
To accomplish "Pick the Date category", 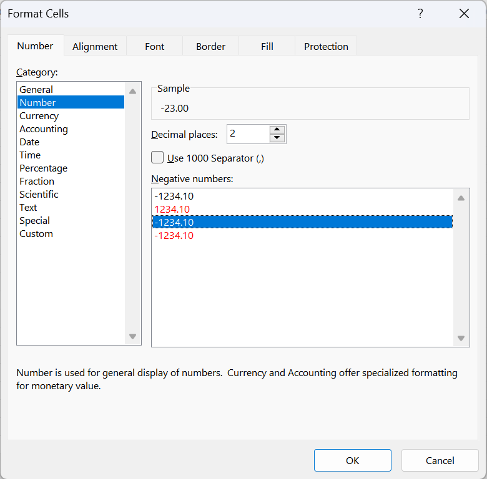I will 71,142.
